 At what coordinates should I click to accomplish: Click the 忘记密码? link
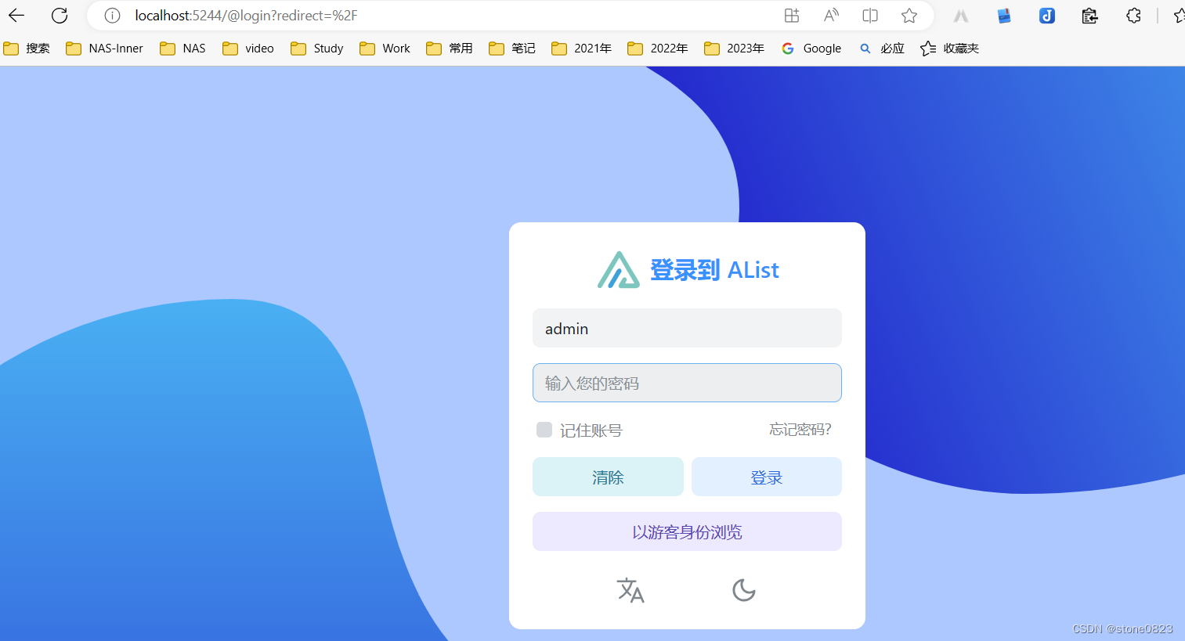pyautogui.click(x=800, y=430)
